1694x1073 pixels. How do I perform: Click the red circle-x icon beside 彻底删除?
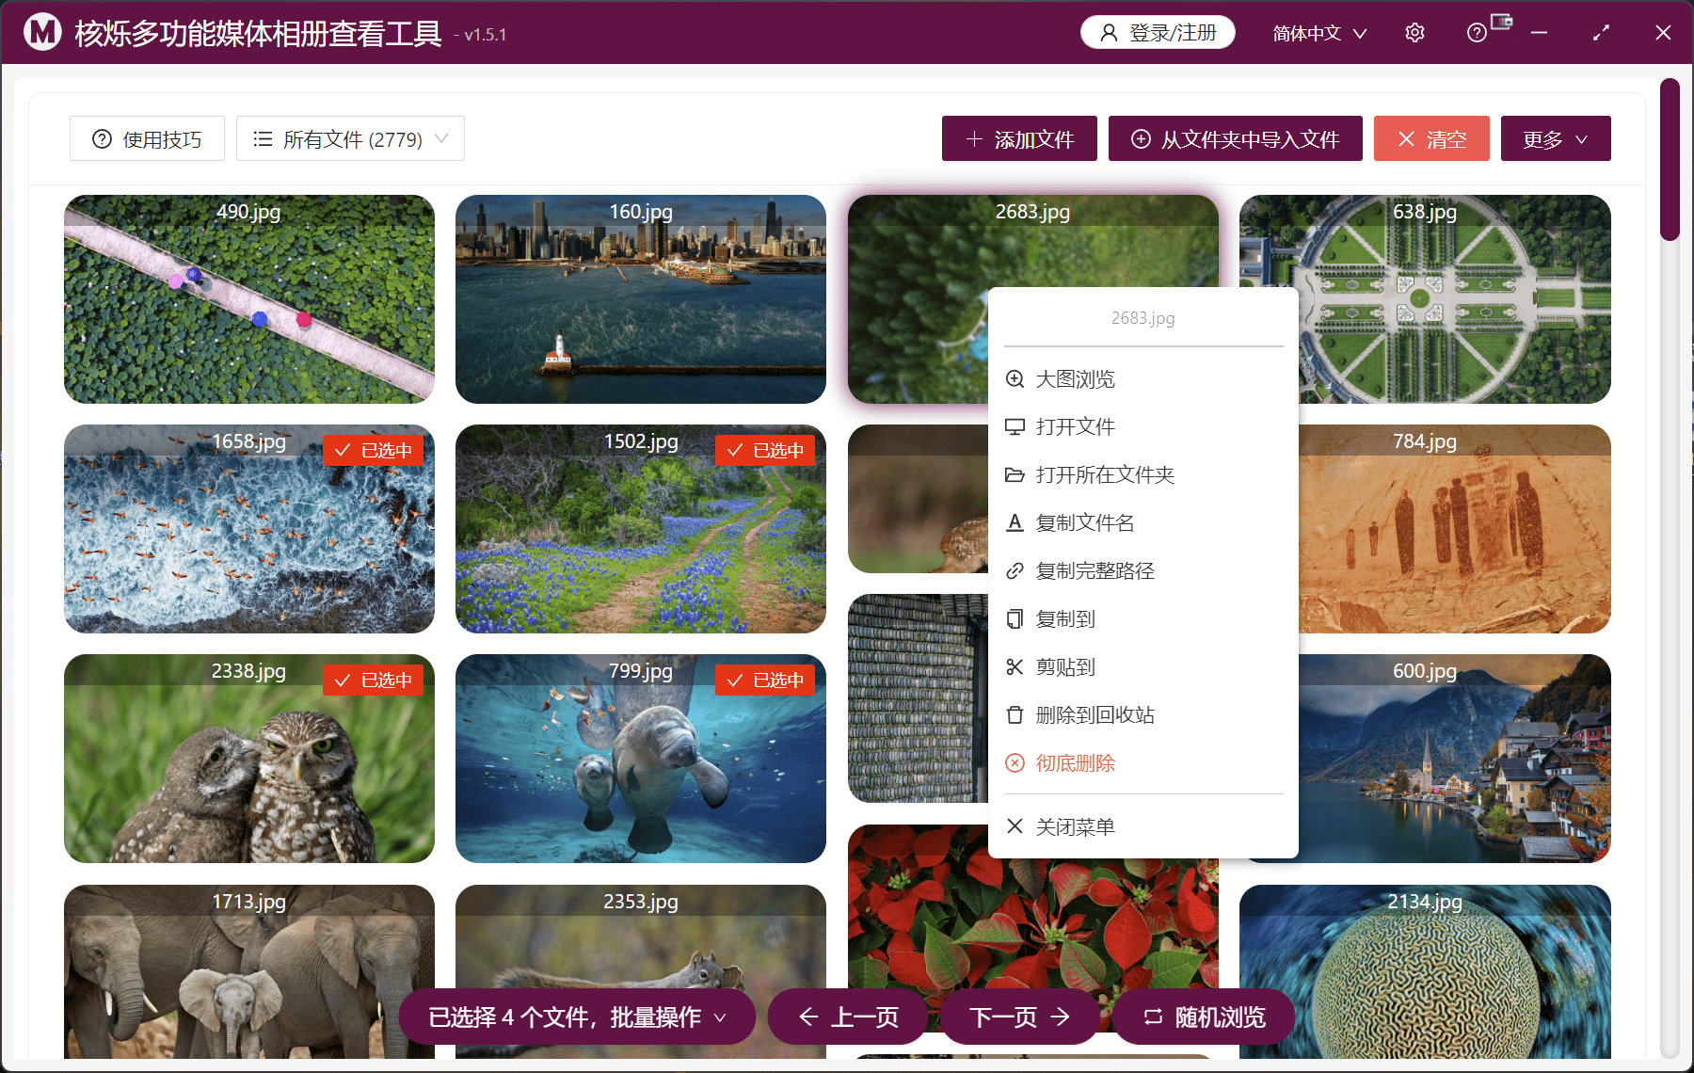1015,762
